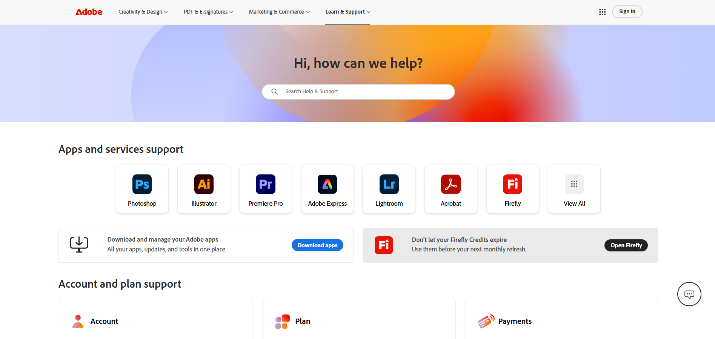The width and height of the screenshot is (715, 339).
Task: Open Photoshop support via Ps icon
Action: tap(142, 184)
